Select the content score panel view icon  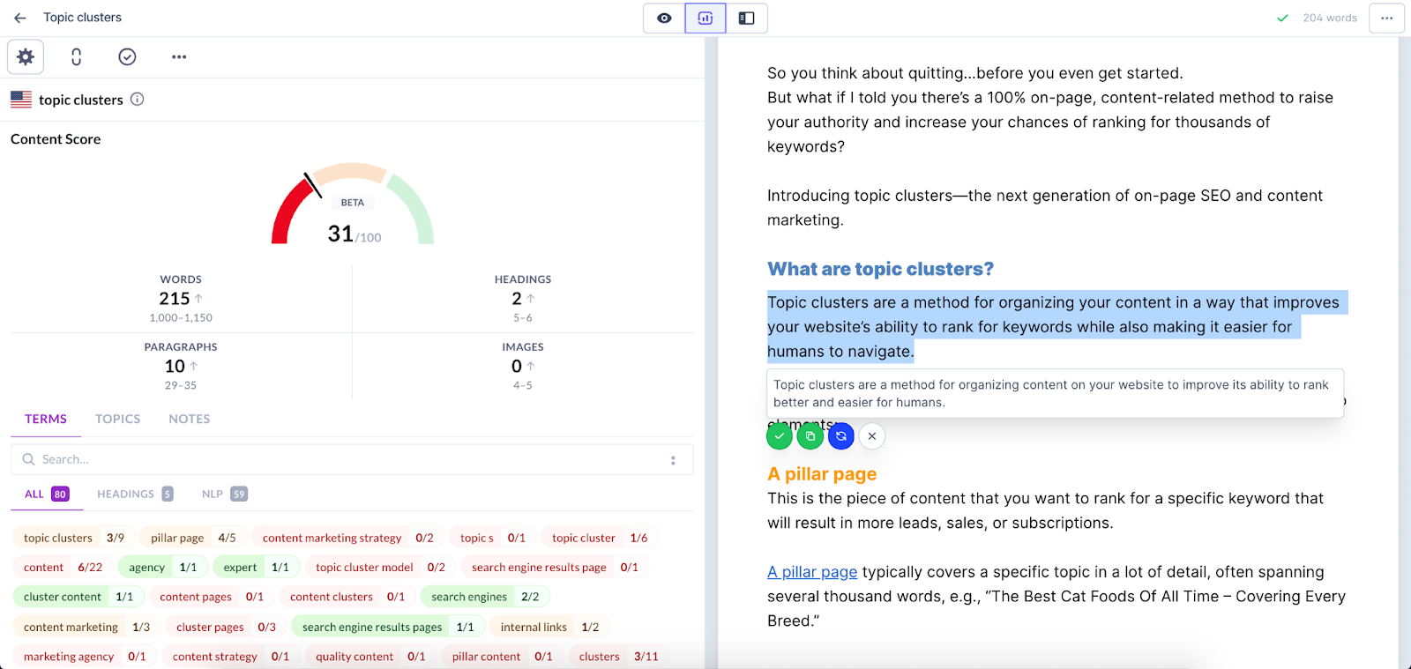[x=705, y=18]
